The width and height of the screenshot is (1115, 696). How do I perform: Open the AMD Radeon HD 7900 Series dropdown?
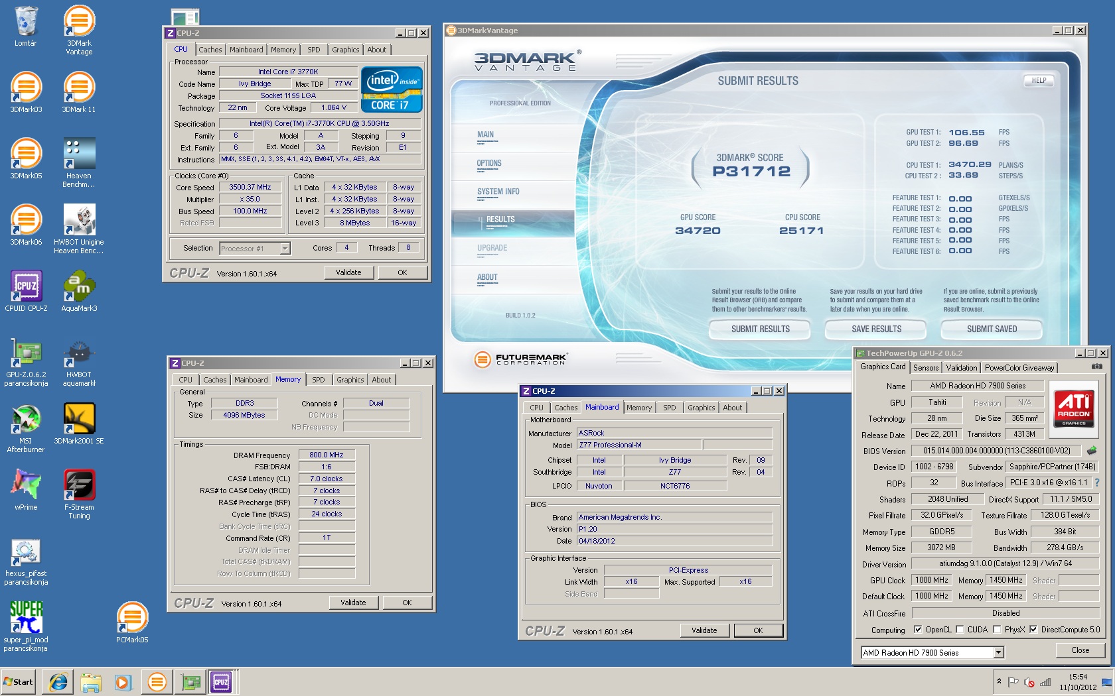click(998, 653)
